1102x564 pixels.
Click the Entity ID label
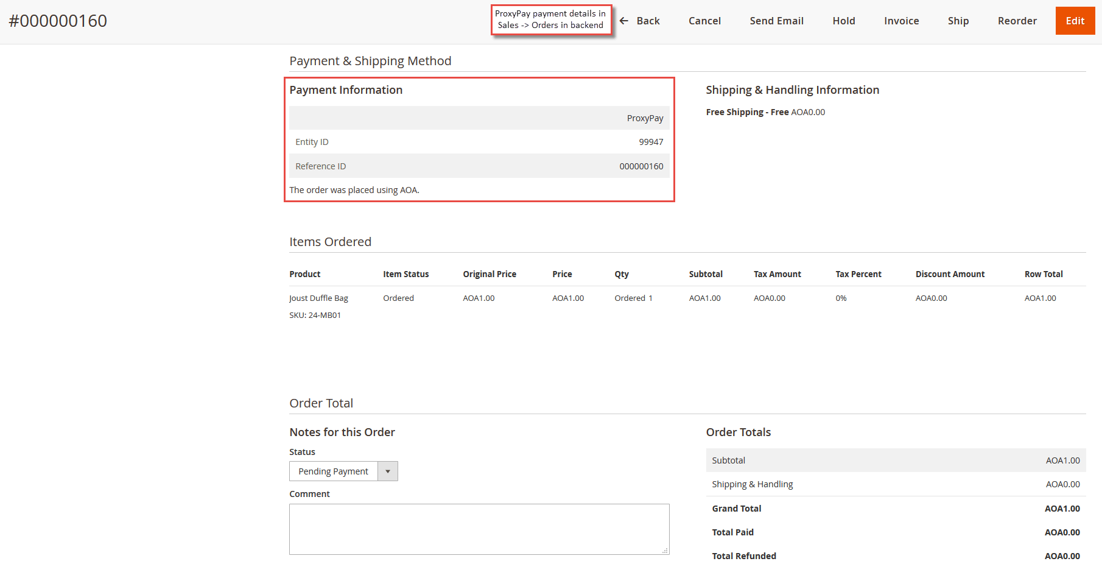tap(312, 142)
